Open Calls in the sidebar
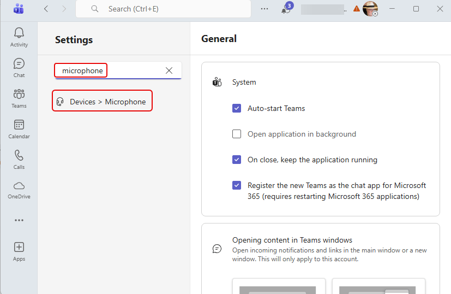 (19, 159)
